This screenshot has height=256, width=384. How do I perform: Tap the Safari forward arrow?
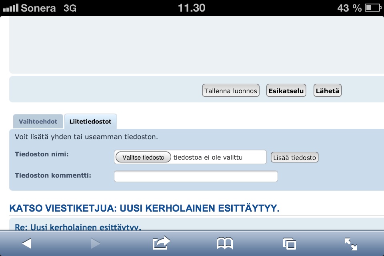tap(95, 243)
